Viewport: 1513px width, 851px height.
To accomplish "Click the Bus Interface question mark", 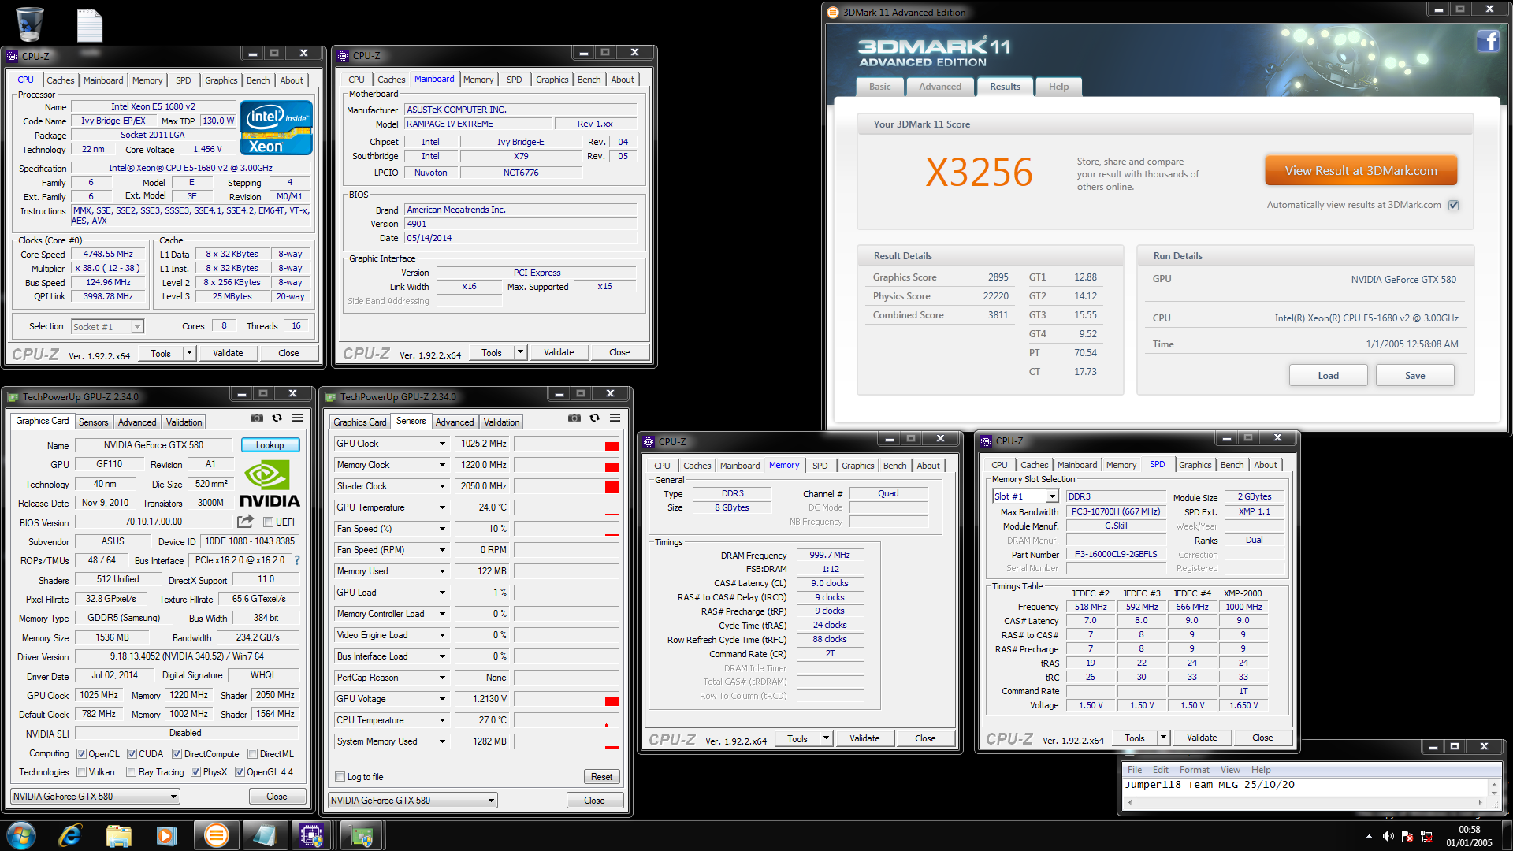I will click(x=297, y=560).
